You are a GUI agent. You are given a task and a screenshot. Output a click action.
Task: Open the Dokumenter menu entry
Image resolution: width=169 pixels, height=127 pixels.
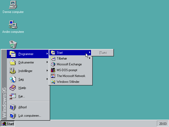28,62
